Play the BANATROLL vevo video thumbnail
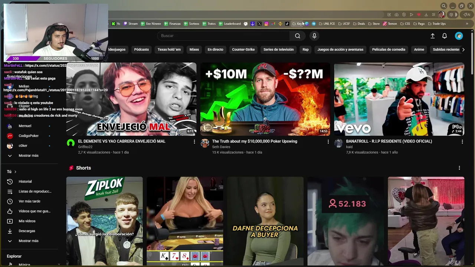 [399, 99]
